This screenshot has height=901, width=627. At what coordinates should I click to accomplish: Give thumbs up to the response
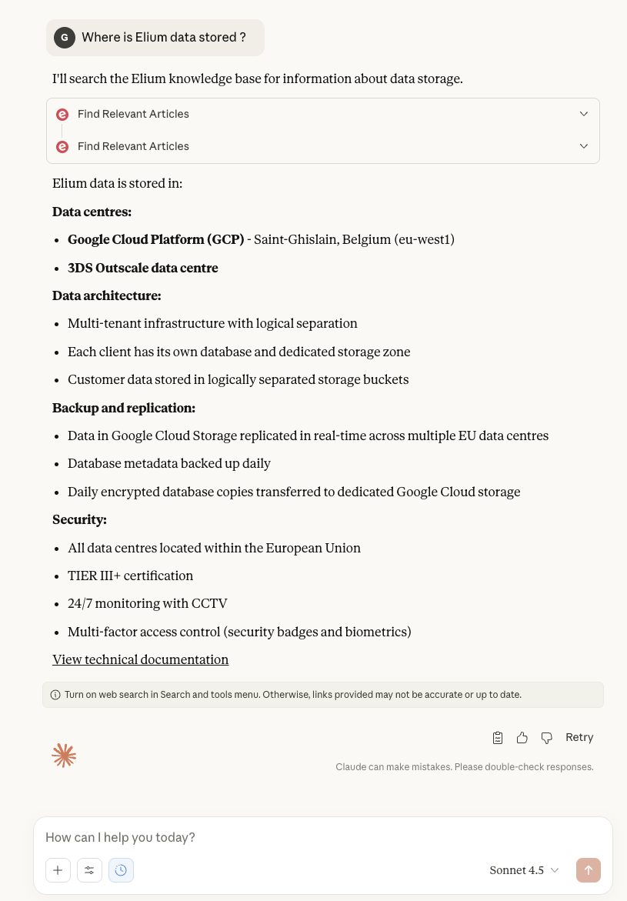point(522,737)
